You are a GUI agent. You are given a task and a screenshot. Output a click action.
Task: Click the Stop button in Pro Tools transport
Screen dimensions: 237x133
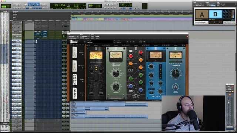pos(108,5)
